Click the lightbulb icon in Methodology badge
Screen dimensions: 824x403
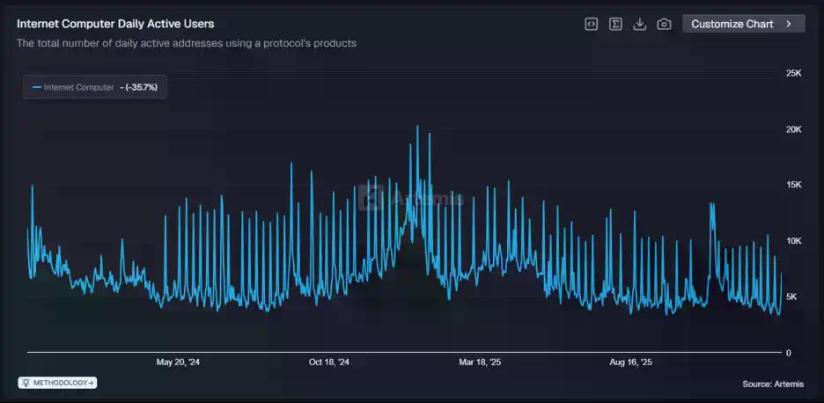26,383
